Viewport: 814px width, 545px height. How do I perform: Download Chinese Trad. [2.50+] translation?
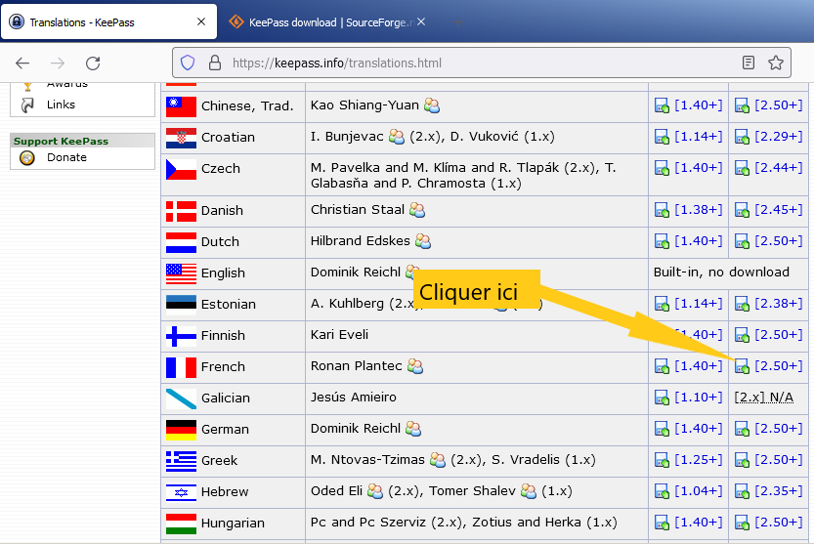(x=778, y=105)
